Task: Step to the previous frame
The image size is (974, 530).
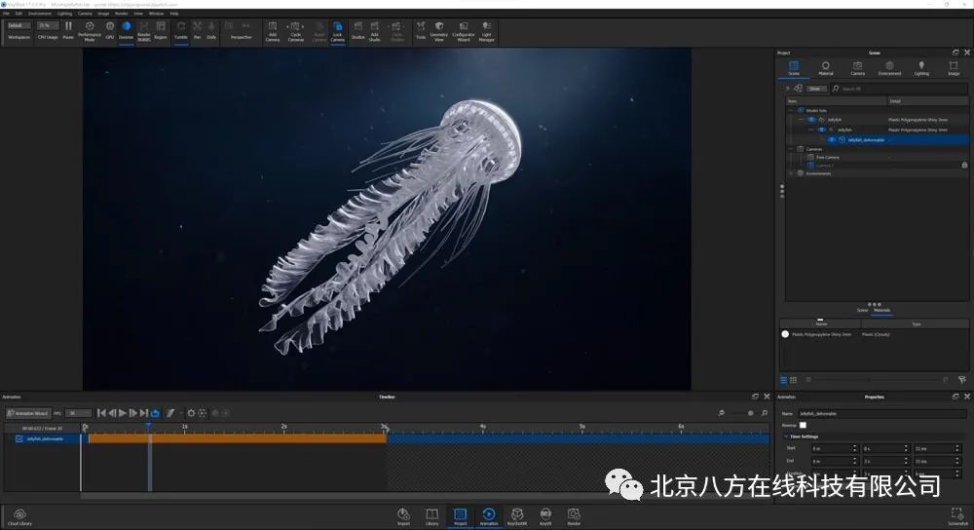Action: (x=112, y=412)
